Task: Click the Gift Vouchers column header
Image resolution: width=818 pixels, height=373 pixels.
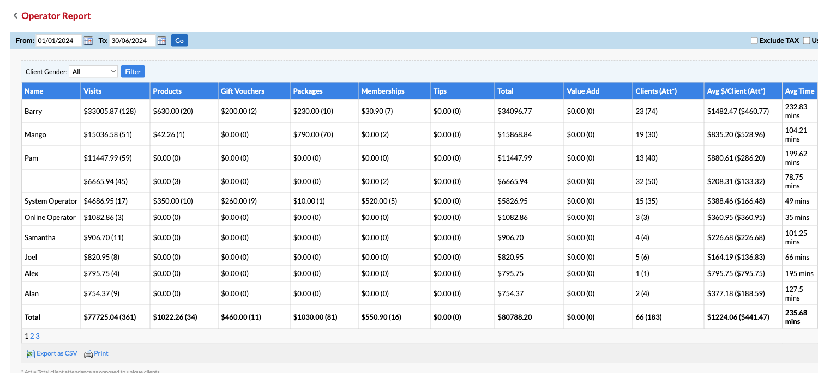Action: click(x=242, y=91)
